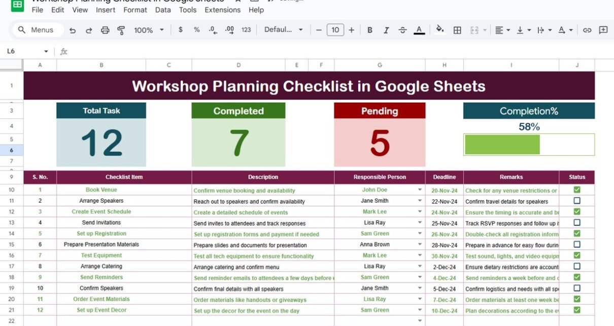Image resolution: width=614 pixels, height=326 pixels.
Task: Open the Help menu
Action: 256,10
